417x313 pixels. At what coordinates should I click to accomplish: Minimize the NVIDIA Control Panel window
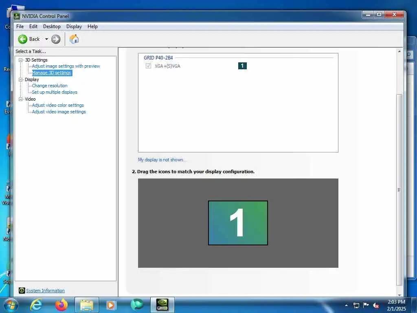pyautogui.click(x=368, y=14)
